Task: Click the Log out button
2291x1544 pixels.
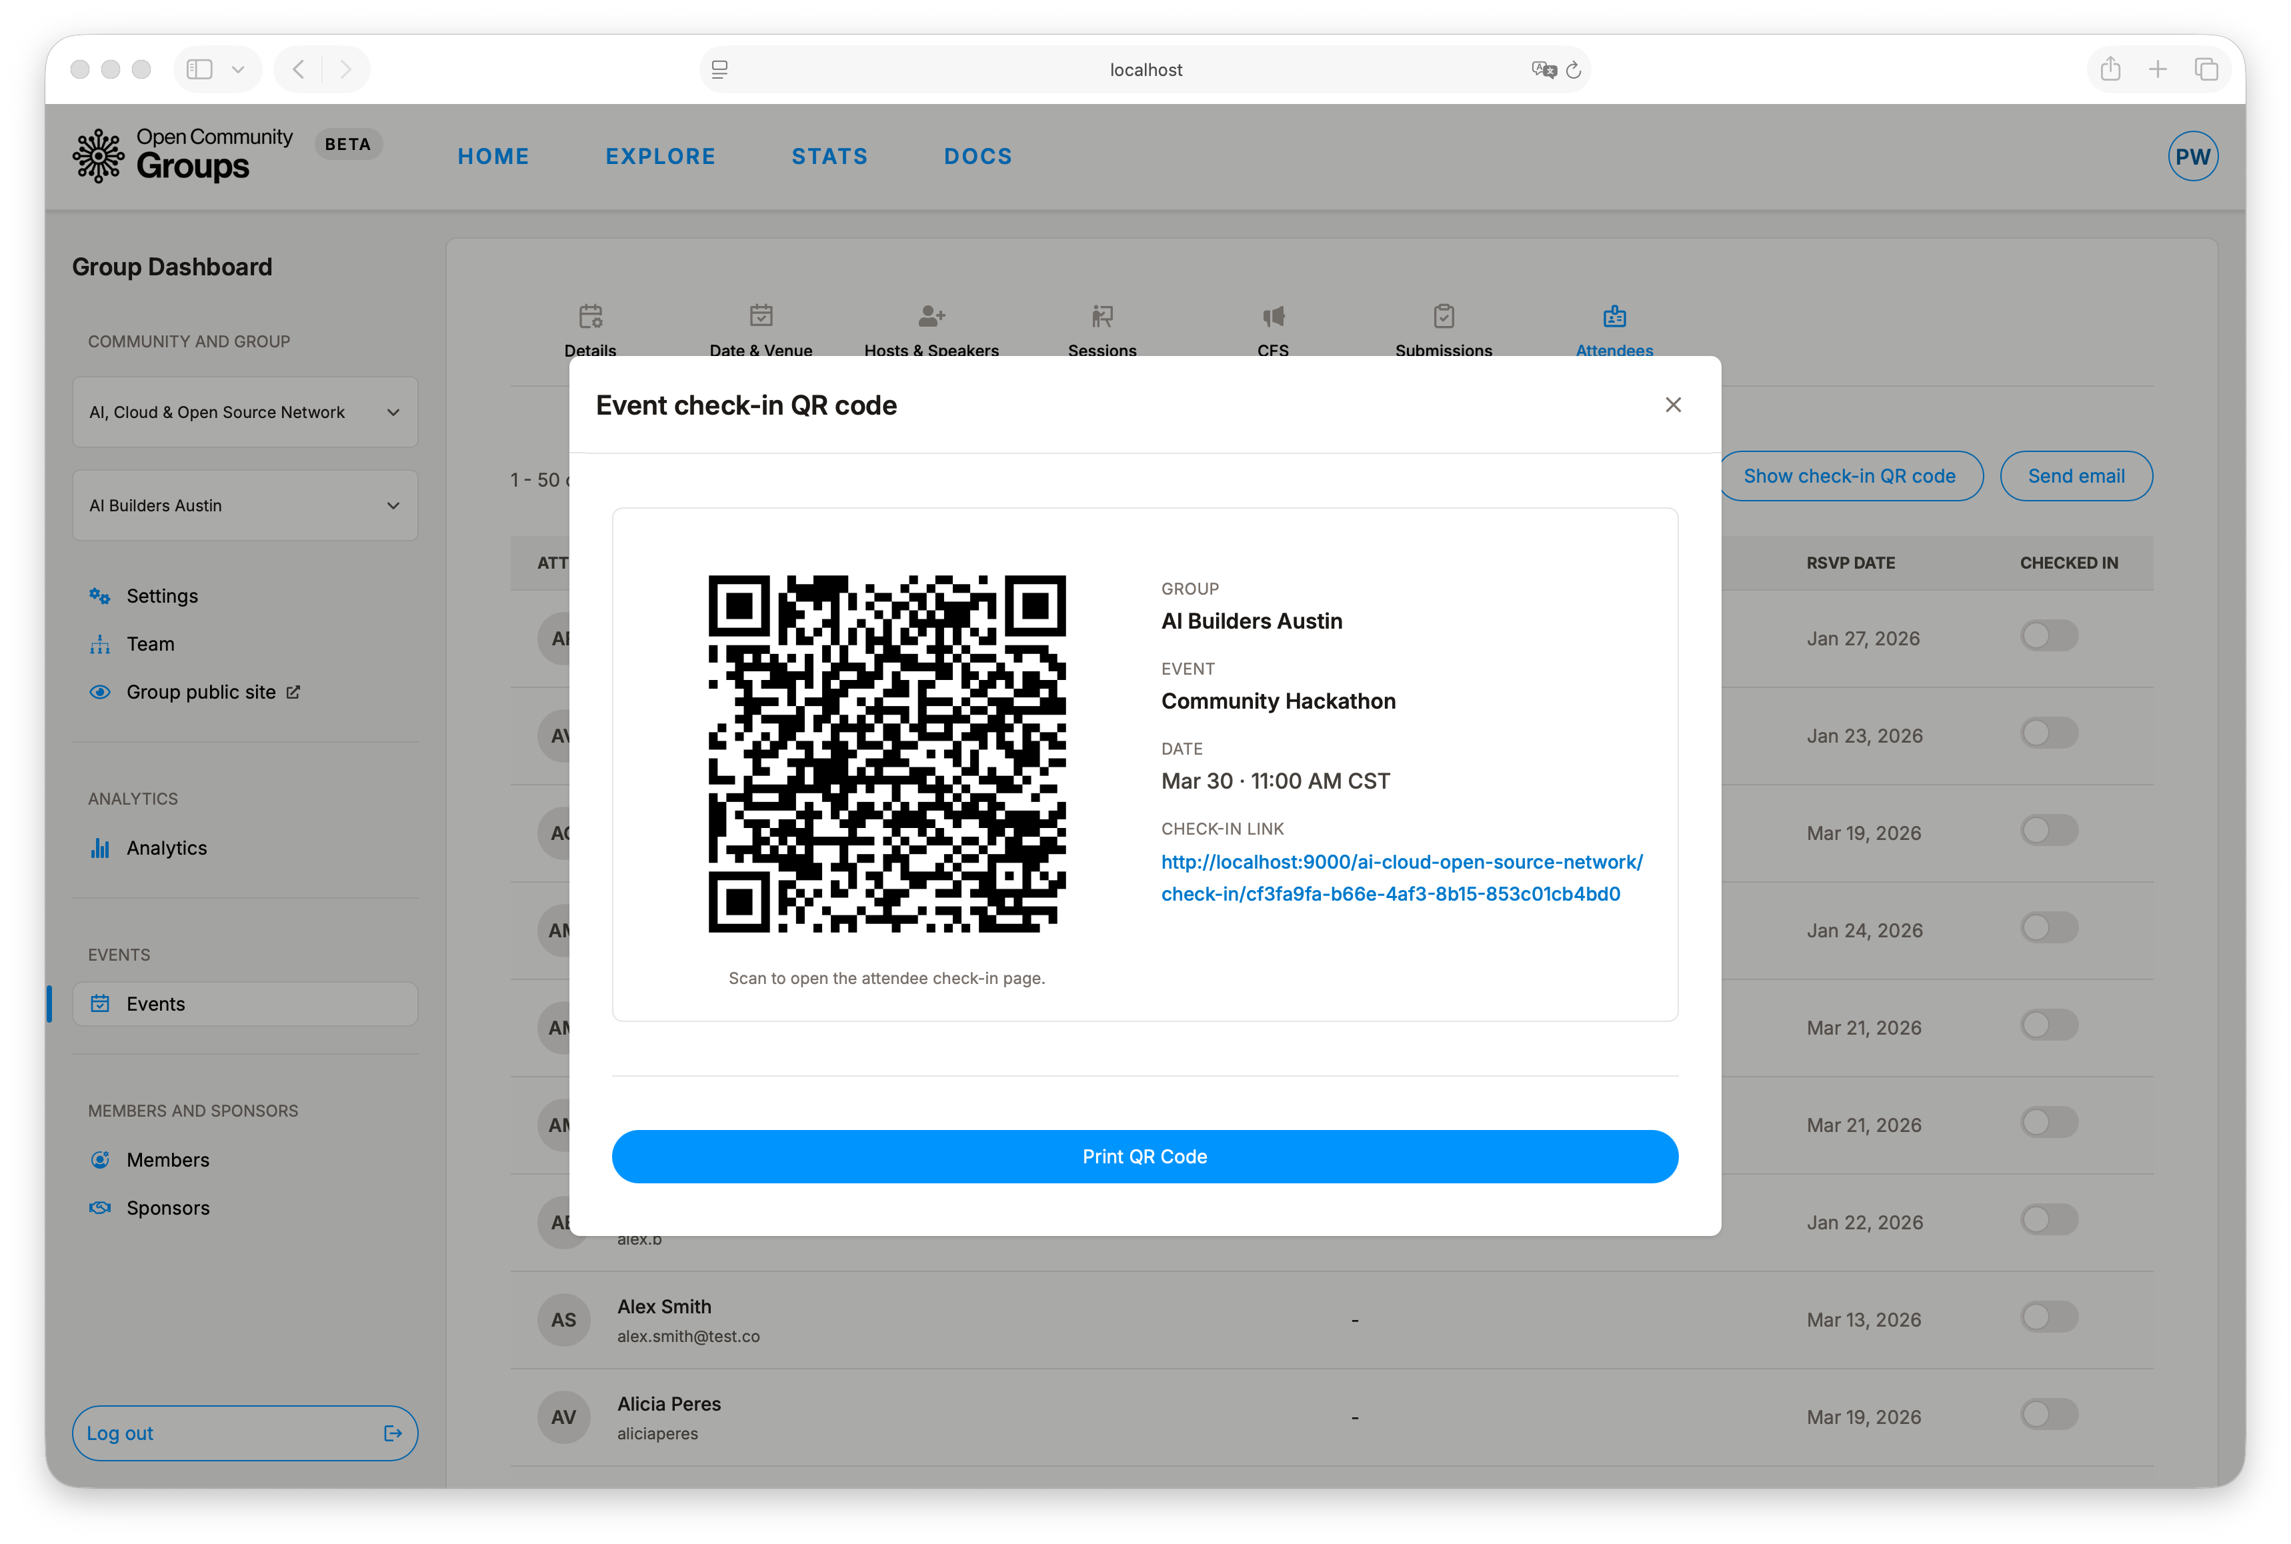Action: [x=245, y=1433]
